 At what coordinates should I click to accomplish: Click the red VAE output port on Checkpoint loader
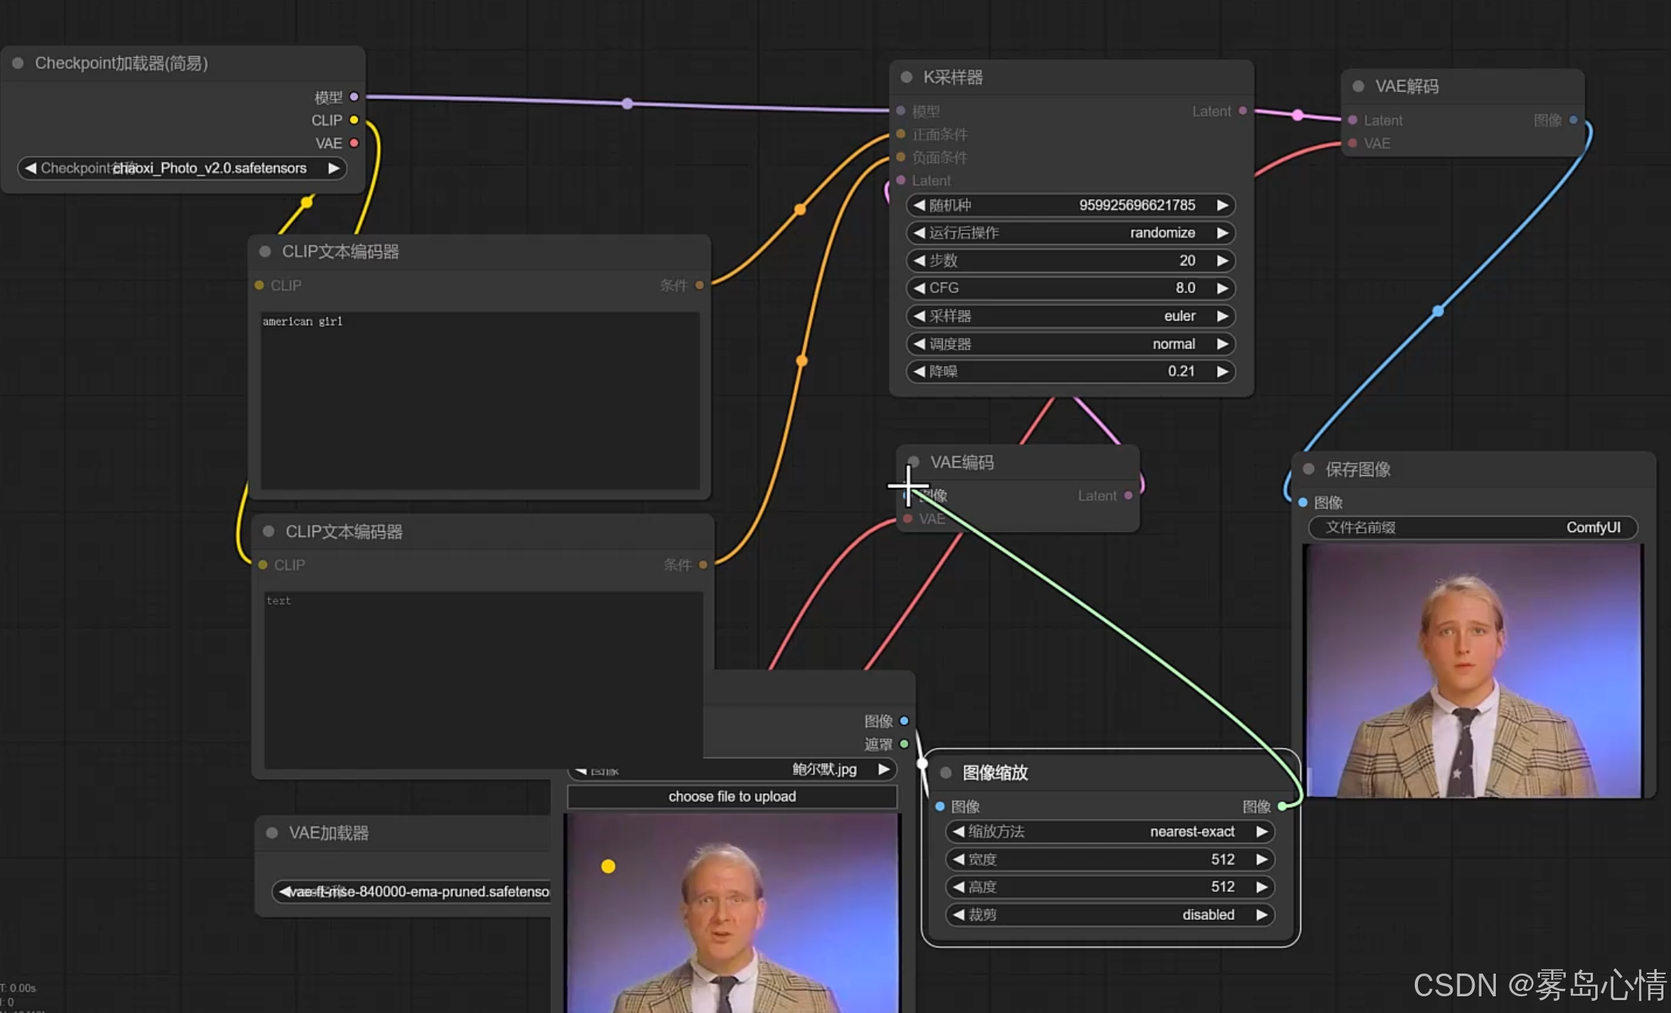click(x=354, y=142)
